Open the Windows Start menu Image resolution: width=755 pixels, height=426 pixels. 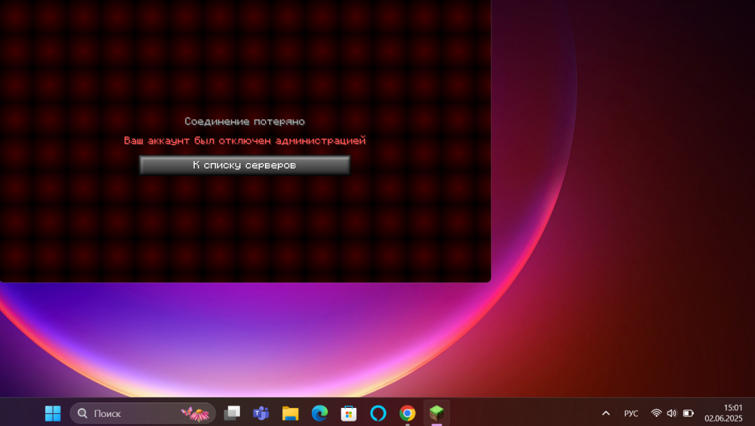click(53, 413)
